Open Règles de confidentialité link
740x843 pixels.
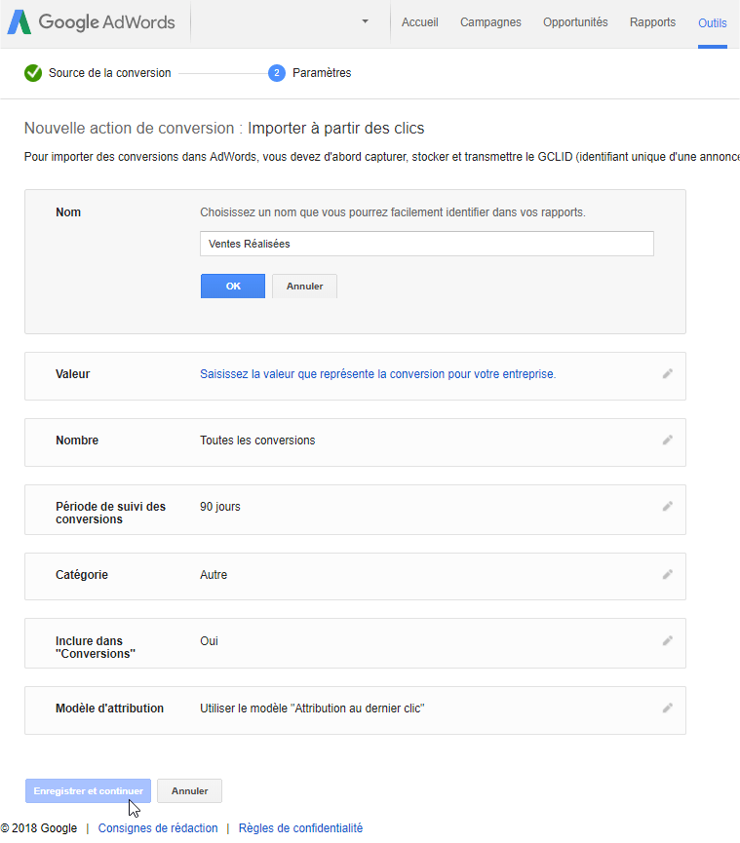point(300,828)
